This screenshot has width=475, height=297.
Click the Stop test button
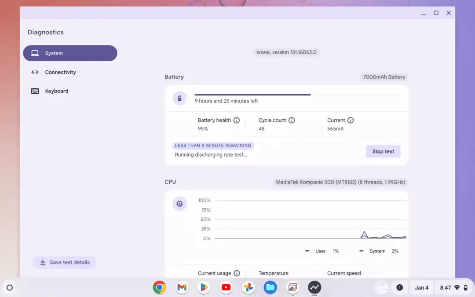tap(383, 151)
